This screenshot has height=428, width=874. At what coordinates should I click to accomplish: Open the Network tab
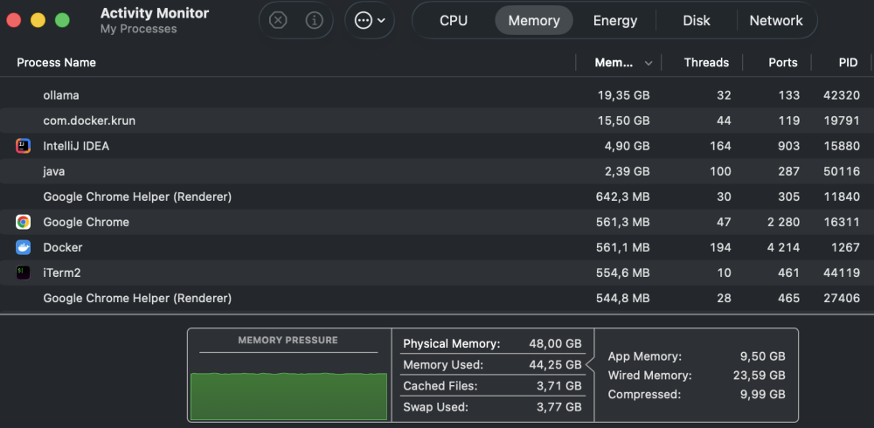pyautogui.click(x=776, y=21)
